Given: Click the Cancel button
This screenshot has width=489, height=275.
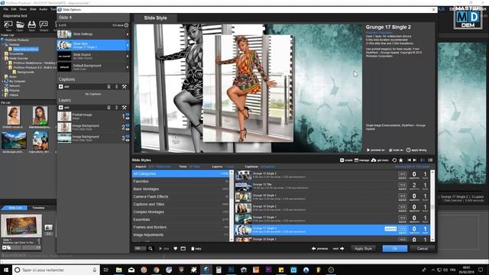Looking at the screenshot, I should point(423,248).
